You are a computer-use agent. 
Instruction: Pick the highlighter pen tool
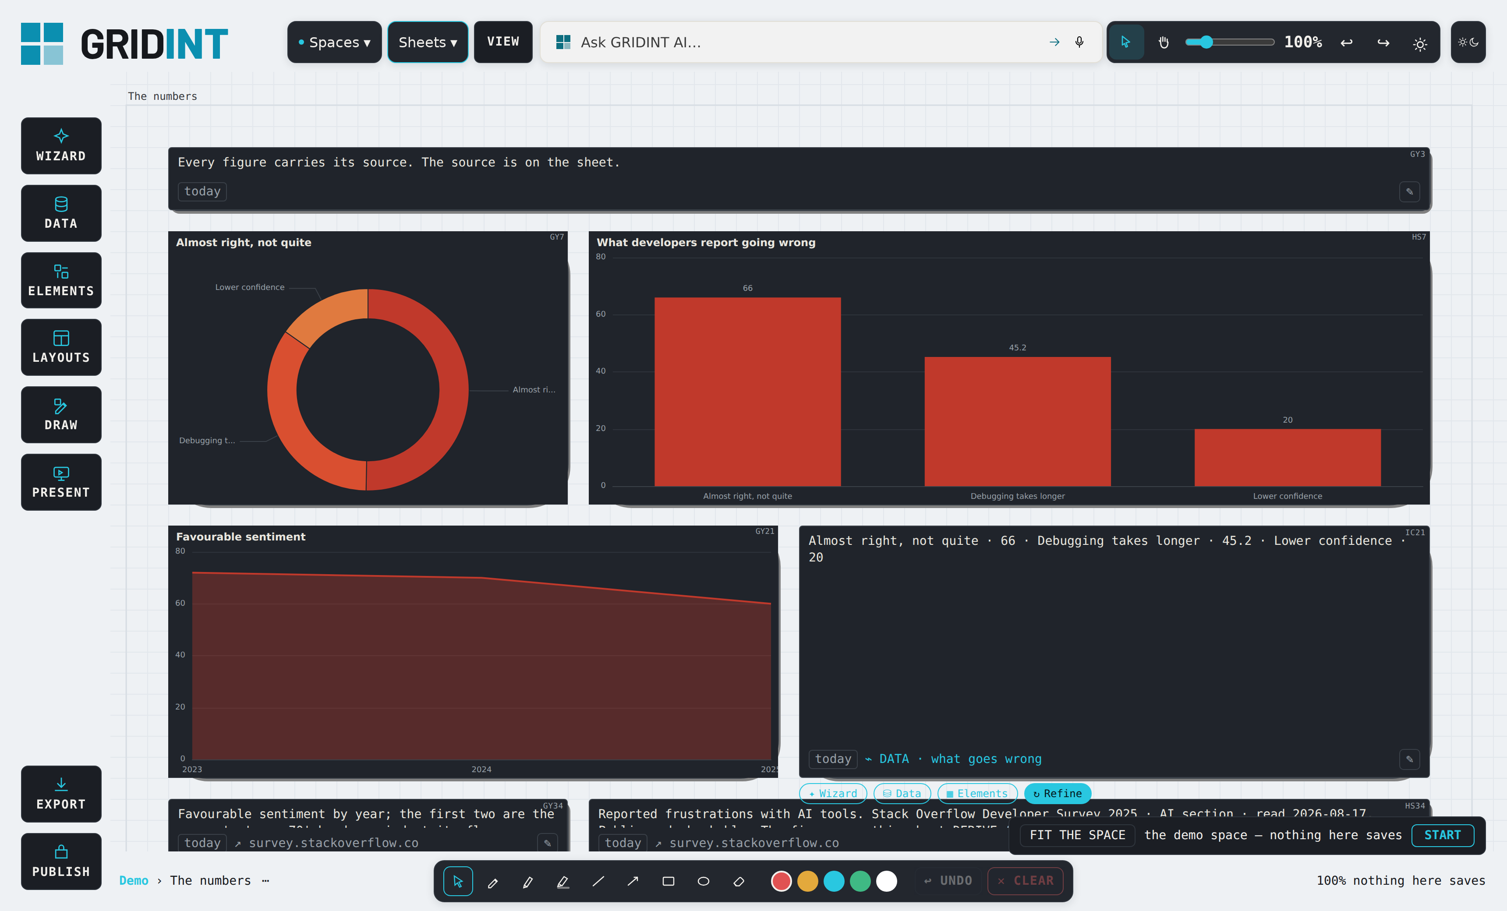tap(562, 881)
